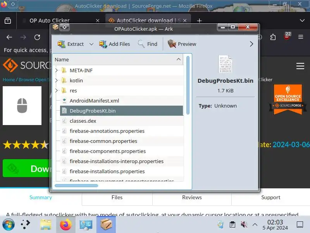Open the Files tab
Screen dimensions: 310x233
point(117,197)
